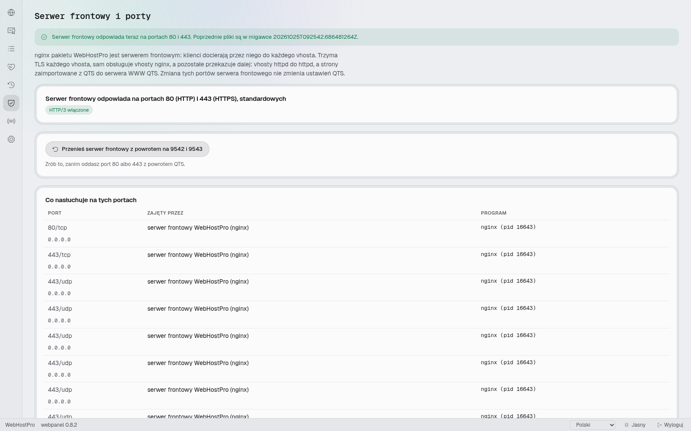
Task: Click the 'Co nasłuchuje na tych portach' heading
Action: coord(91,200)
